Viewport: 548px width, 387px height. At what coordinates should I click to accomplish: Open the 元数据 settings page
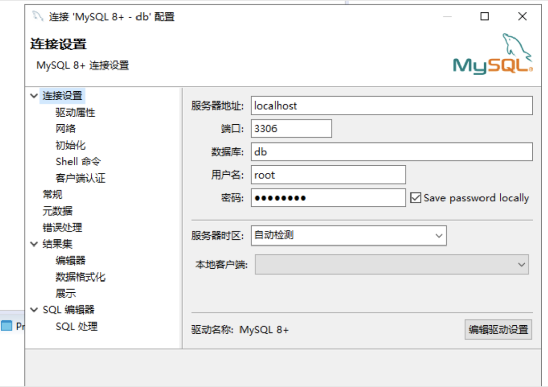[x=57, y=210]
